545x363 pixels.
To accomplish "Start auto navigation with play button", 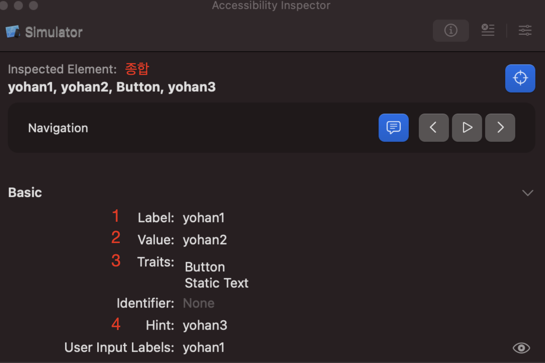I will point(467,128).
